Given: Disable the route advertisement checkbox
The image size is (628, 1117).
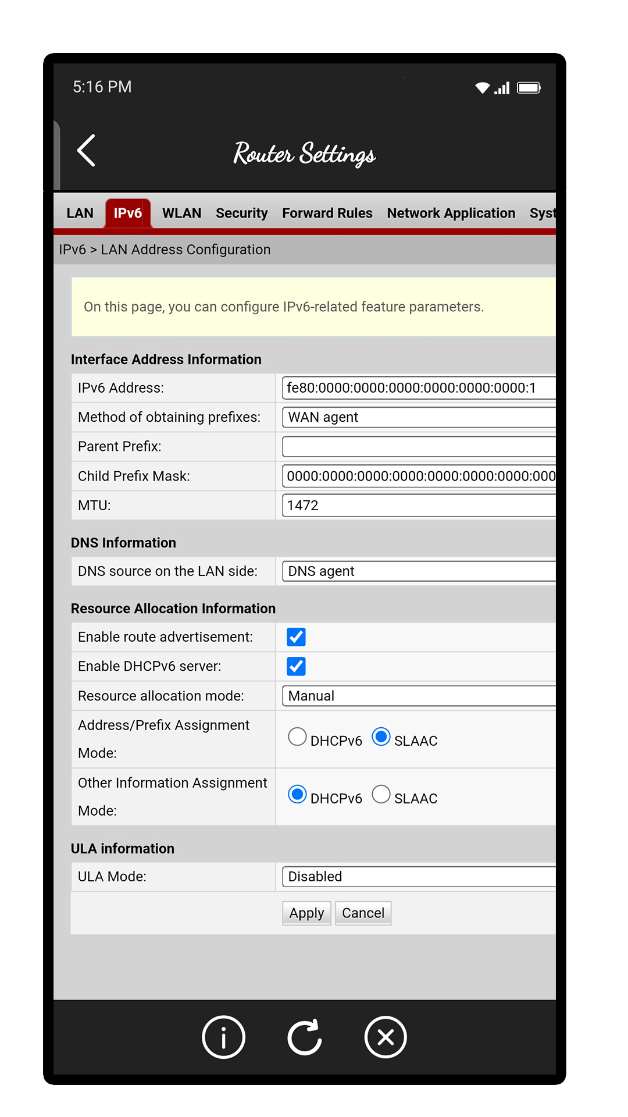Looking at the screenshot, I should (296, 637).
